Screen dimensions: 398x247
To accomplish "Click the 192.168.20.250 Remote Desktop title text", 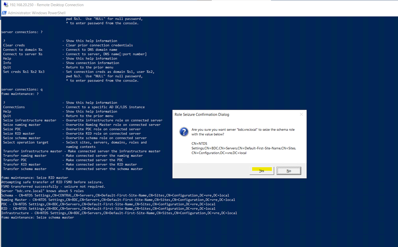I will pos(47,5).
